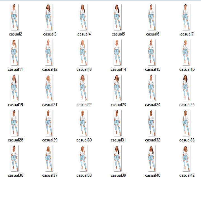Select the casual30 image thumbnail
Image resolution: width=201 pixels, height=201 pixels.
[x=83, y=123]
